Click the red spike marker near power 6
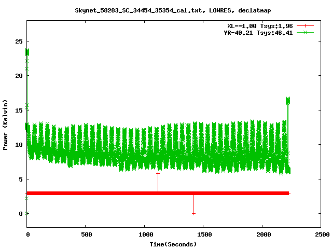This screenshot has height=249, width=332. click(x=158, y=173)
